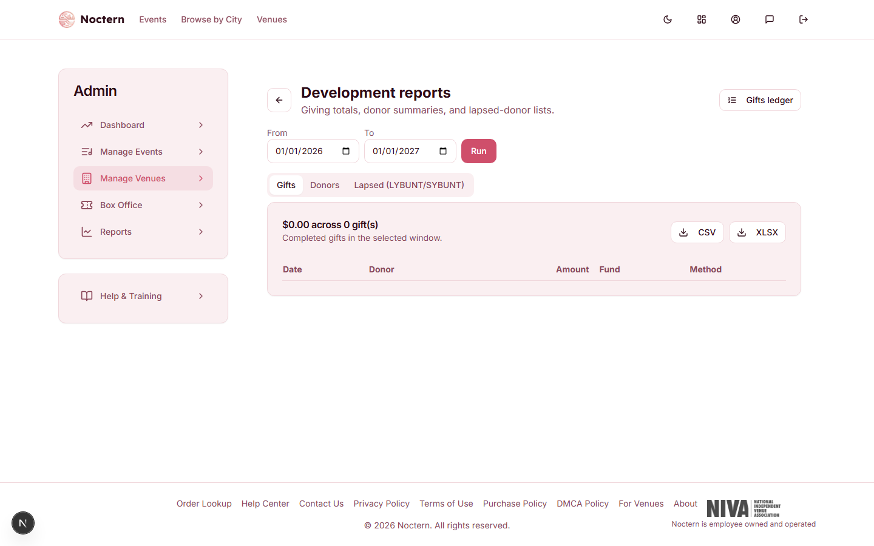Open the Purchase Policy link
This screenshot has width=874, height=546.
pyautogui.click(x=515, y=504)
